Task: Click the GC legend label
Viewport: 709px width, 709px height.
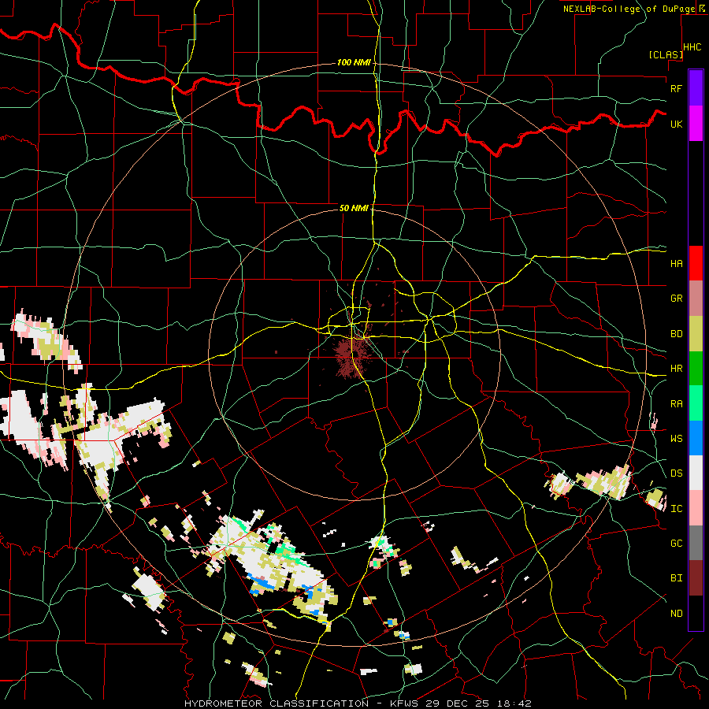Action: pos(676,544)
